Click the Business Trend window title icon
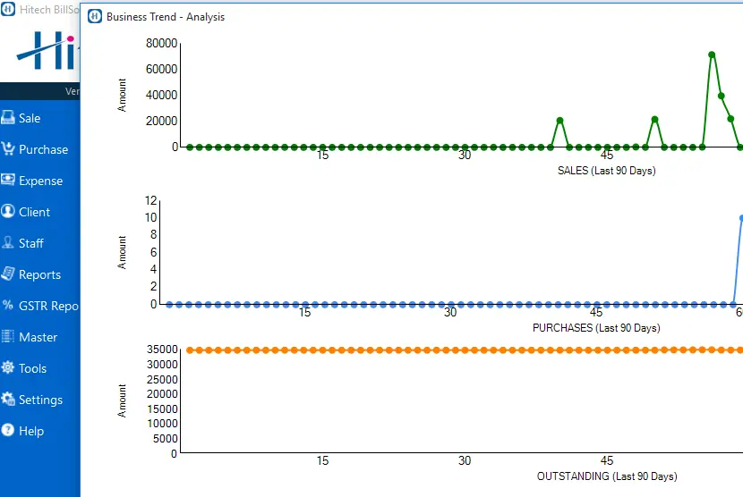 point(95,17)
